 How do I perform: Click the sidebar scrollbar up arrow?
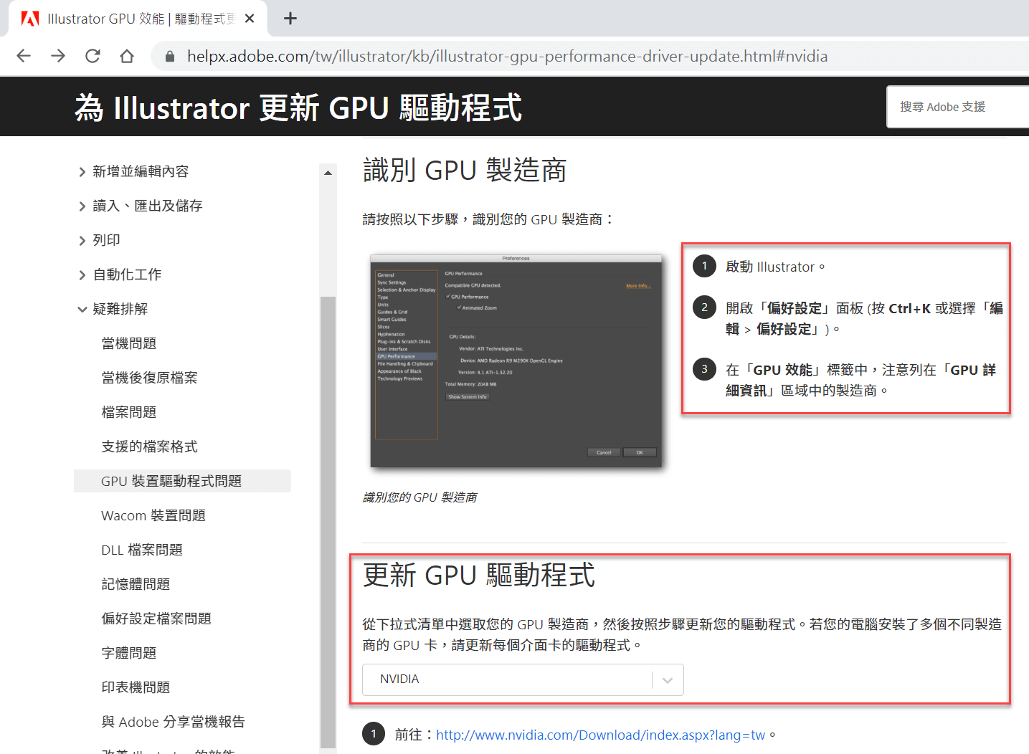328,173
